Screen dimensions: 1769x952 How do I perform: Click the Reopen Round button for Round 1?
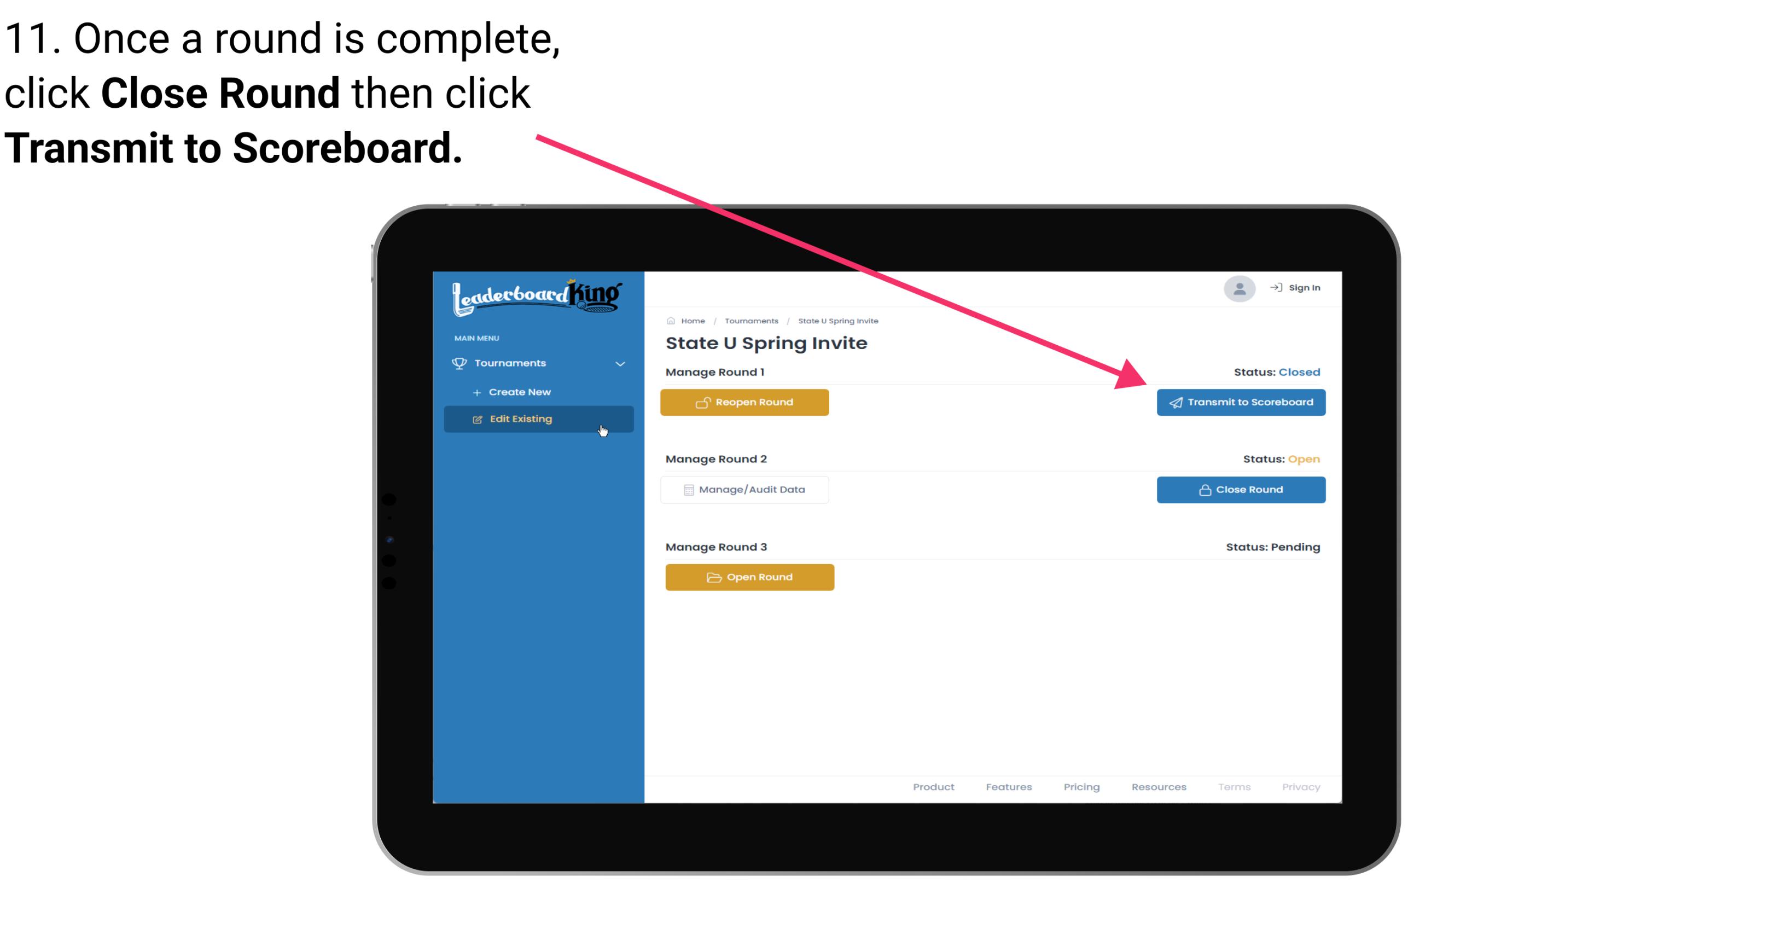tap(746, 402)
